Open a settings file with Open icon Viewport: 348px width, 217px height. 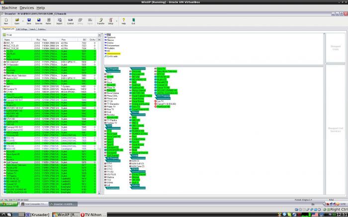coord(17,21)
